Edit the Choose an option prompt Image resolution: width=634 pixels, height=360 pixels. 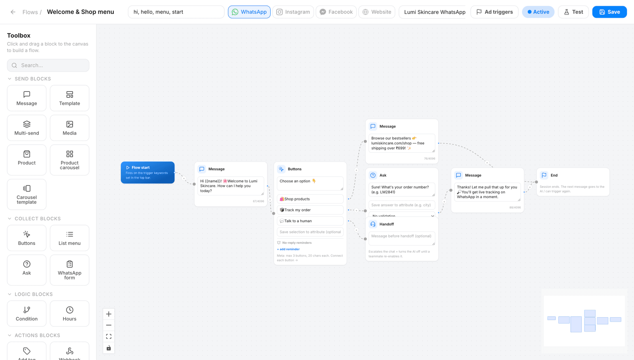pyautogui.click(x=310, y=184)
